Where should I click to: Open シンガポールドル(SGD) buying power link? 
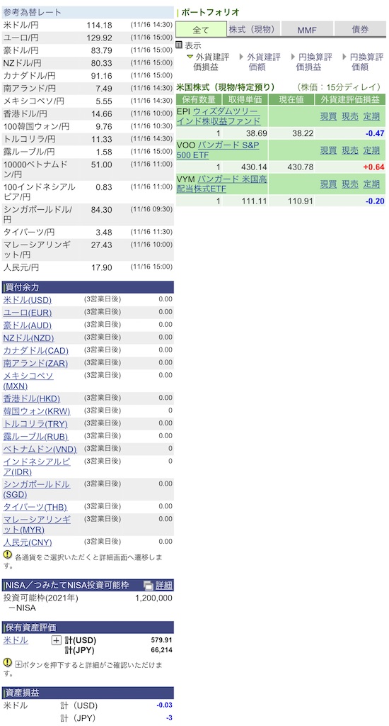[37, 489]
